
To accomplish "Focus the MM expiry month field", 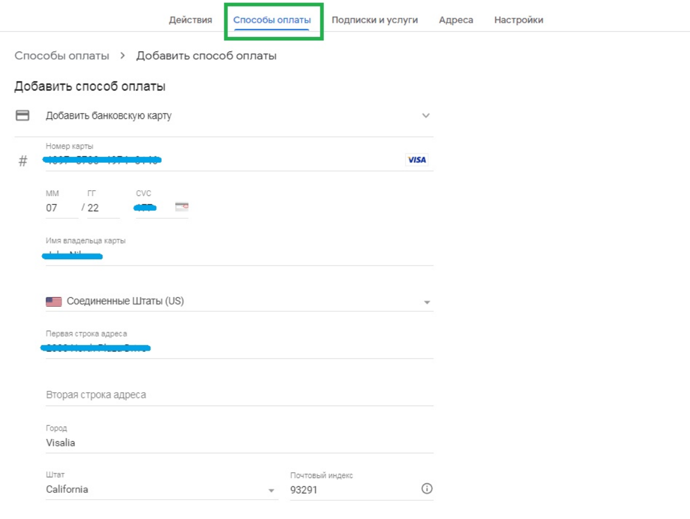I will (61, 208).
